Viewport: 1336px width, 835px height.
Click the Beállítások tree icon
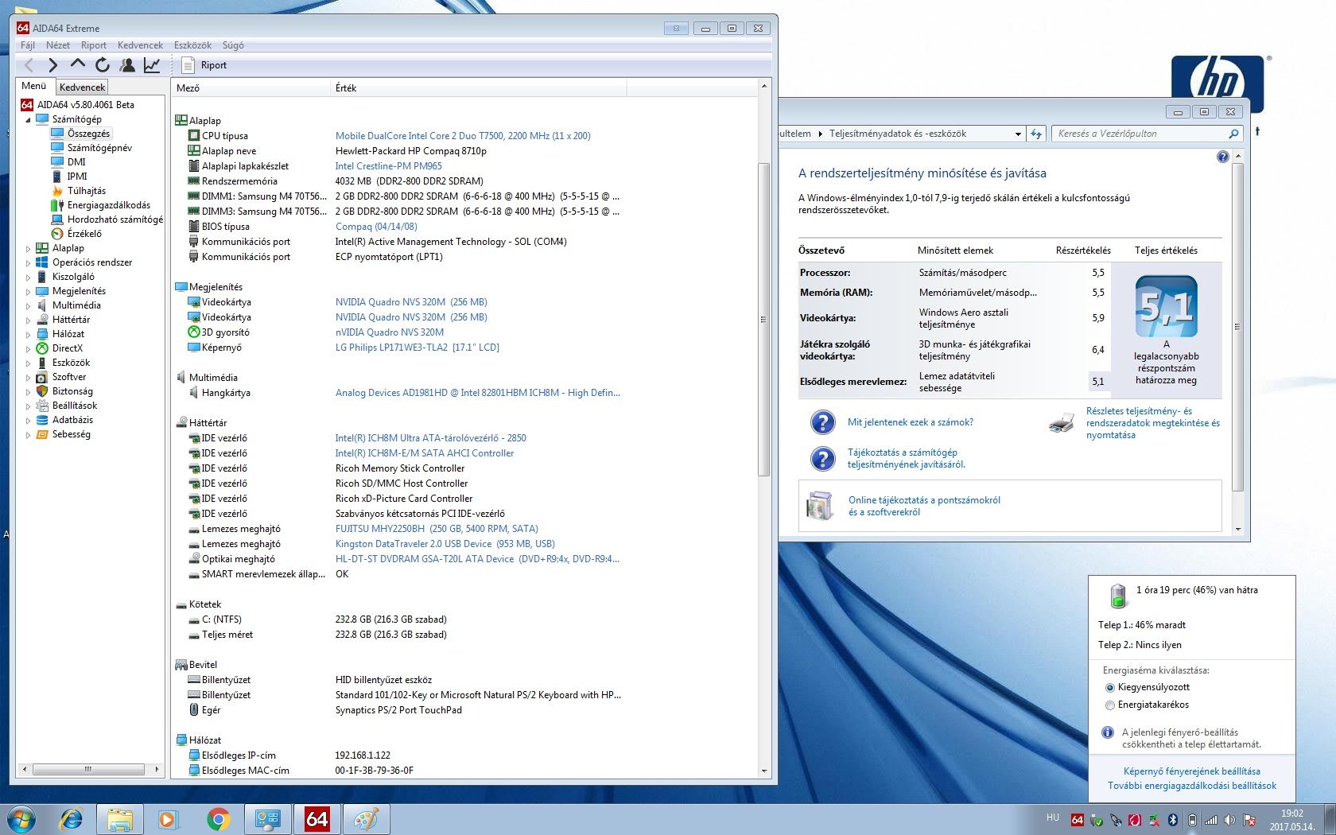tap(42, 406)
